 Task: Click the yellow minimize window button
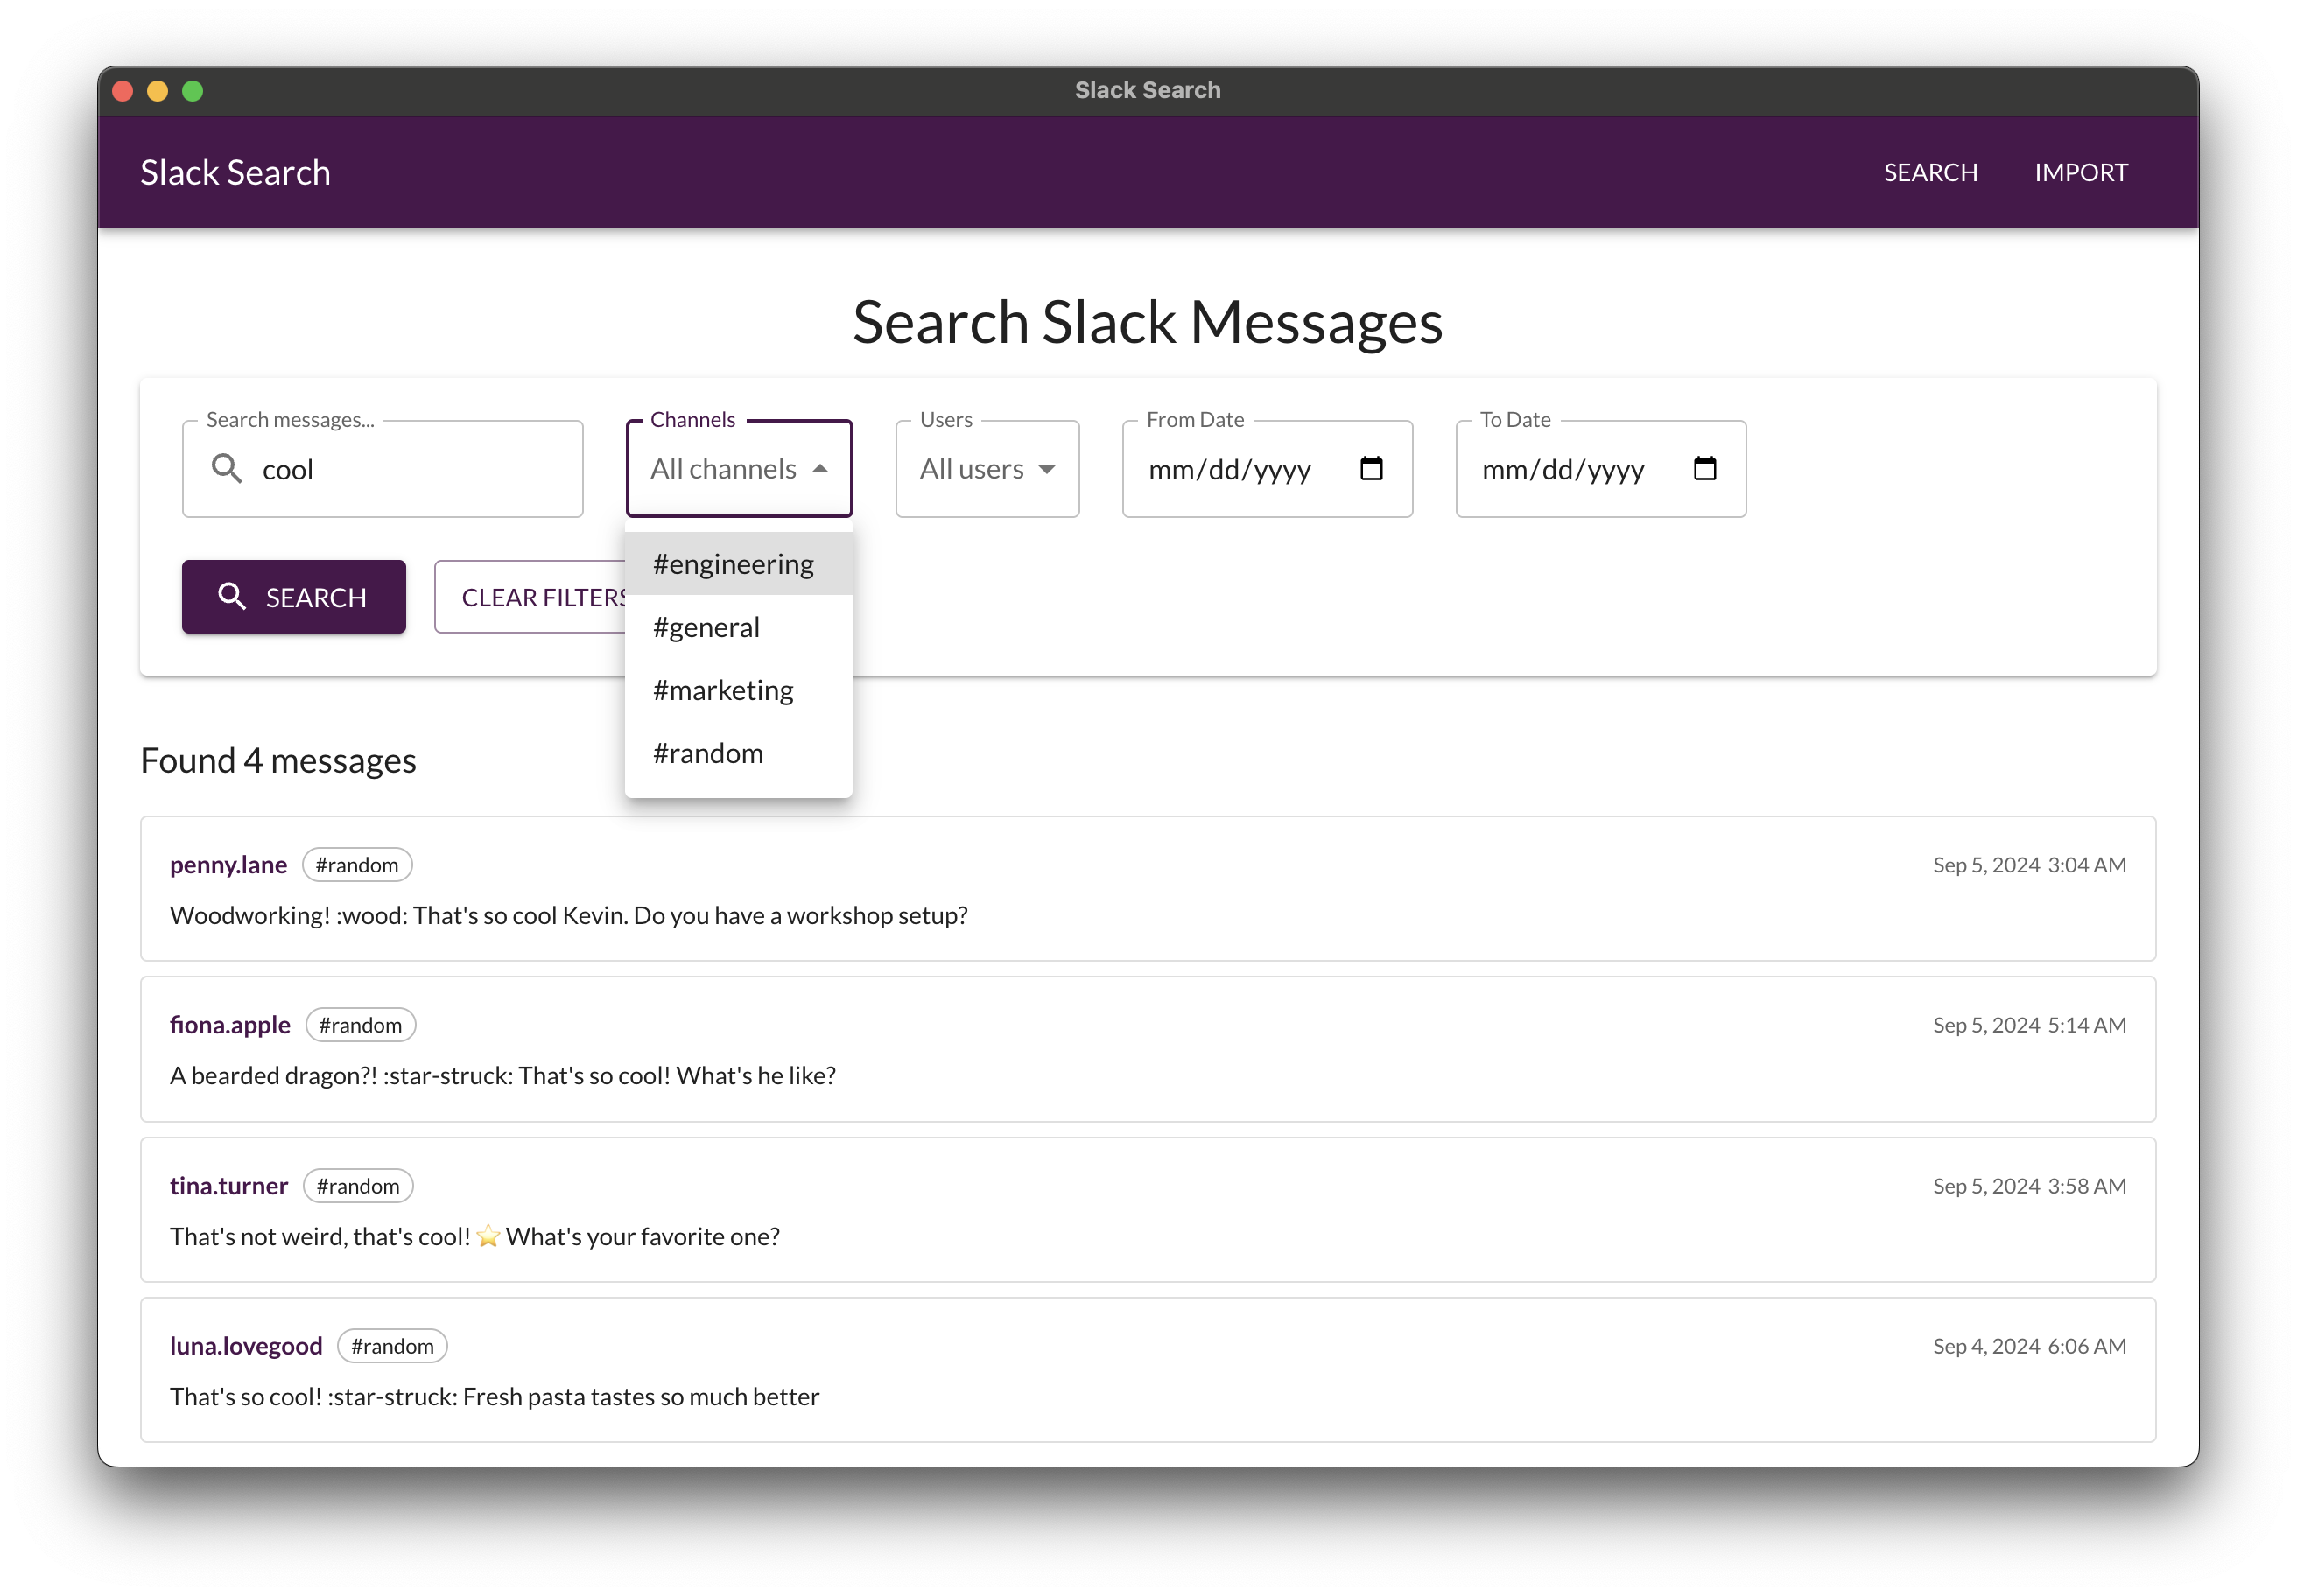[157, 91]
